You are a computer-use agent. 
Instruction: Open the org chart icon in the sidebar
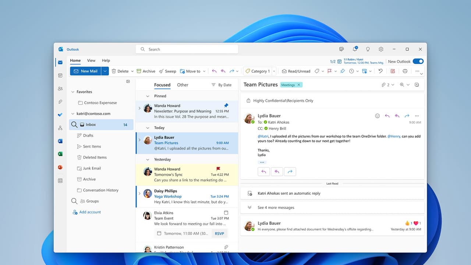[60, 128]
